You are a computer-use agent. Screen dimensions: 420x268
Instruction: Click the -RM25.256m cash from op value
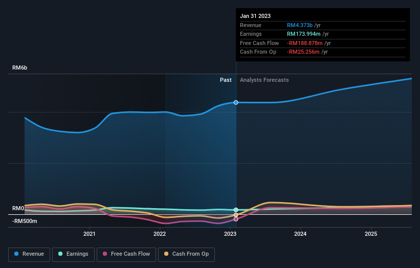click(303, 52)
